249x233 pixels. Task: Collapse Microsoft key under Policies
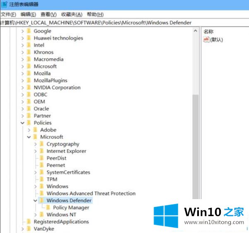click(x=29, y=137)
